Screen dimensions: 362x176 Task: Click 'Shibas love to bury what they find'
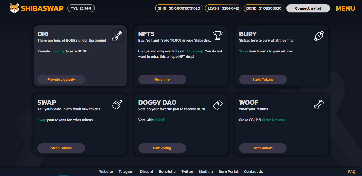[266, 40]
